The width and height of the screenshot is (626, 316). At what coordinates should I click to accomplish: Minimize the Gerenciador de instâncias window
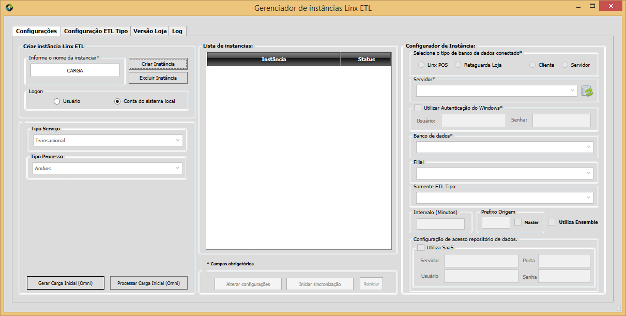pyautogui.click(x=579, y=6)
